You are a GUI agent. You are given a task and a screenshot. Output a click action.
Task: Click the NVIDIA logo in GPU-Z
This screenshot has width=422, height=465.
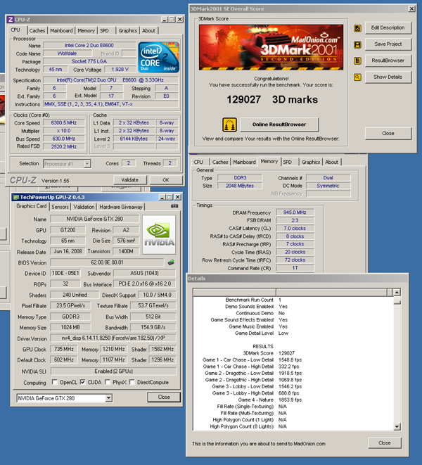[x=159, y=234]
